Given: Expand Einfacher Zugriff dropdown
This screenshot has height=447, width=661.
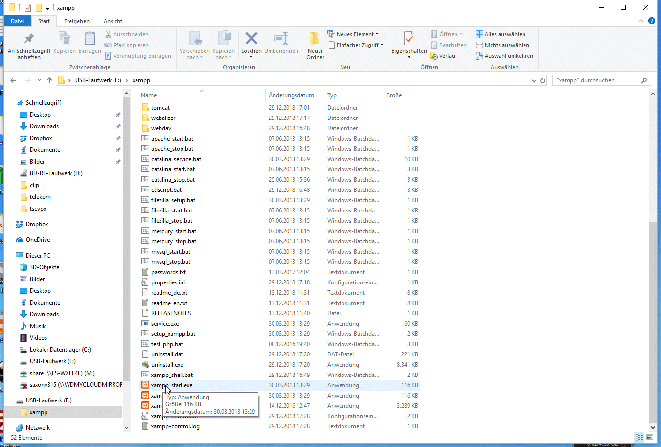Looking at the screenshot, I should (x=356, y=45).
